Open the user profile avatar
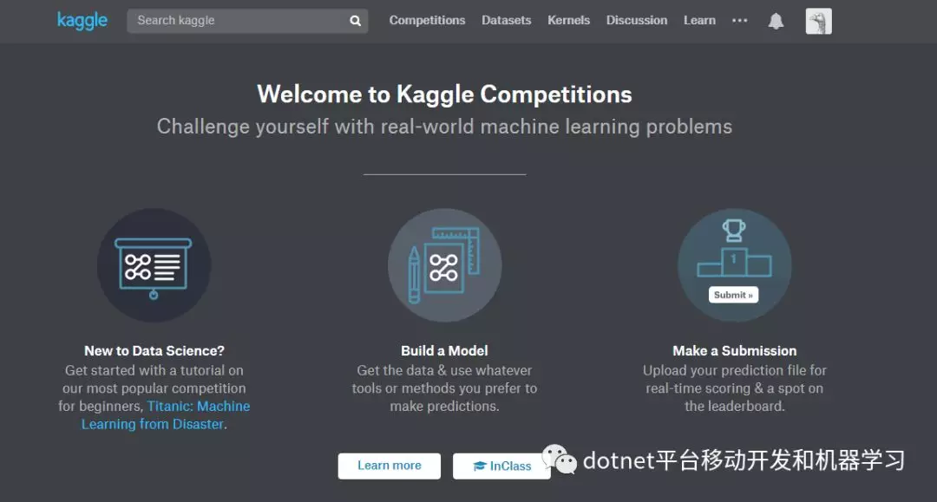The height and width of the screenshot is (502, 937). (818, 22)
